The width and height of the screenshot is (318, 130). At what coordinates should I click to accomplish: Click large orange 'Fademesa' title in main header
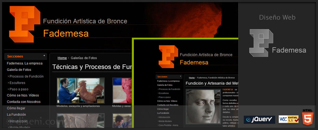(66, 34)
